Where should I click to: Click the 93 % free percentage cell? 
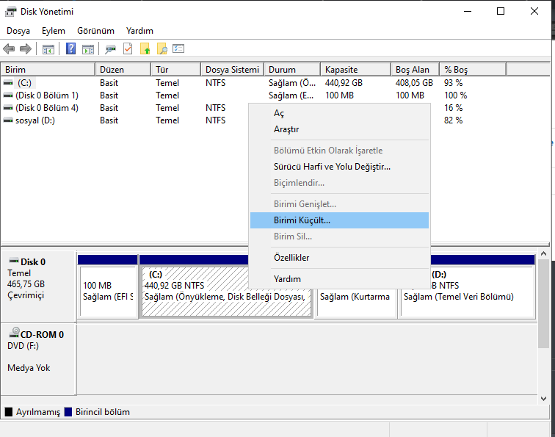click(x=454, y=83)
